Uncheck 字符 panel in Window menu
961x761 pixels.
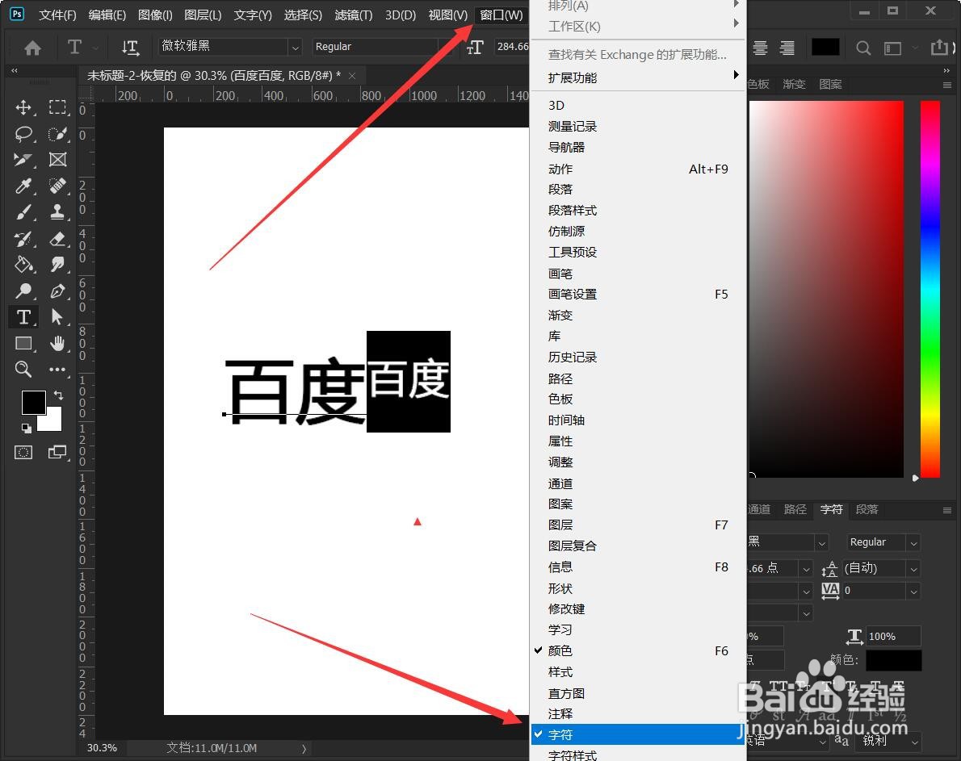(x=638, y=734)
